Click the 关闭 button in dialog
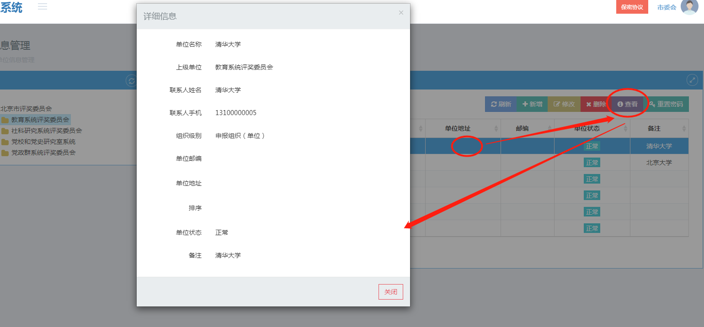The width and height of the screenshot is (704, 327). coord(391,292)
